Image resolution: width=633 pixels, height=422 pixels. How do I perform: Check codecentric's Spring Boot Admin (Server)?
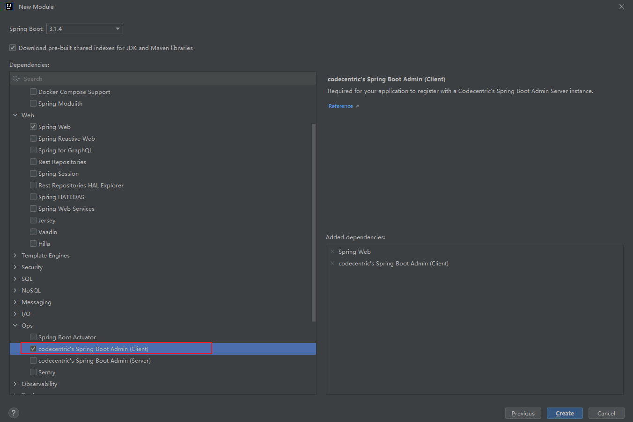[33, 361]
